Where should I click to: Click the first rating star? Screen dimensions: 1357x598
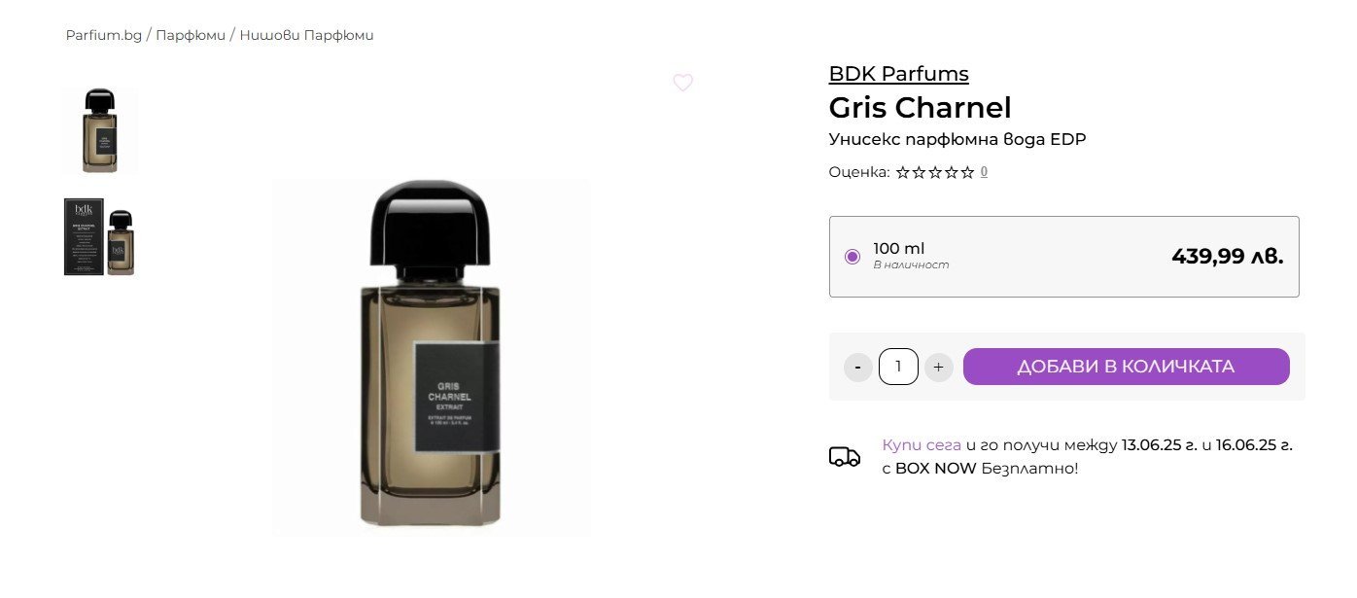click(902, 172)
